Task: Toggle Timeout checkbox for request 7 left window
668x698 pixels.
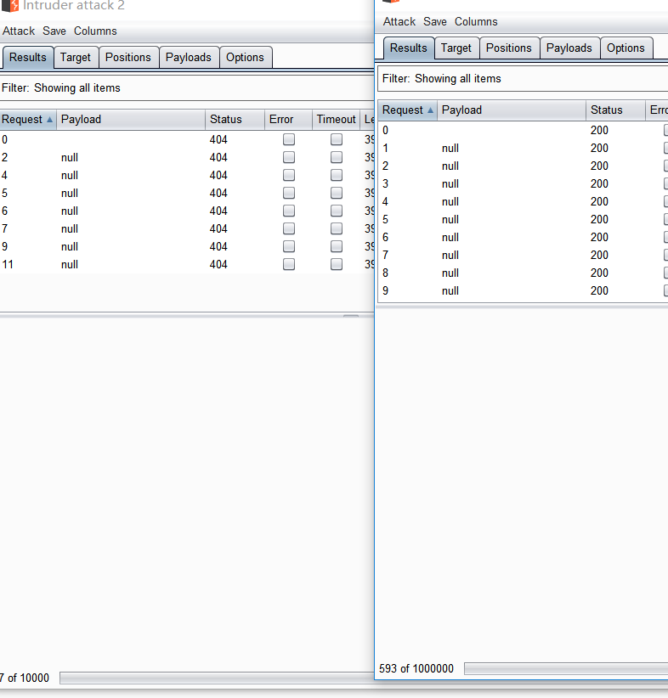Action: (x=337, y=228)
